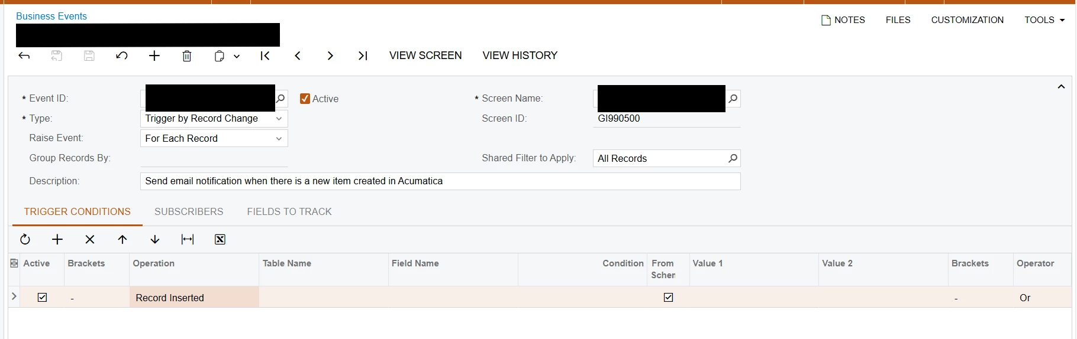
Task: Delete the selected condition row
Action: [90, 239]
